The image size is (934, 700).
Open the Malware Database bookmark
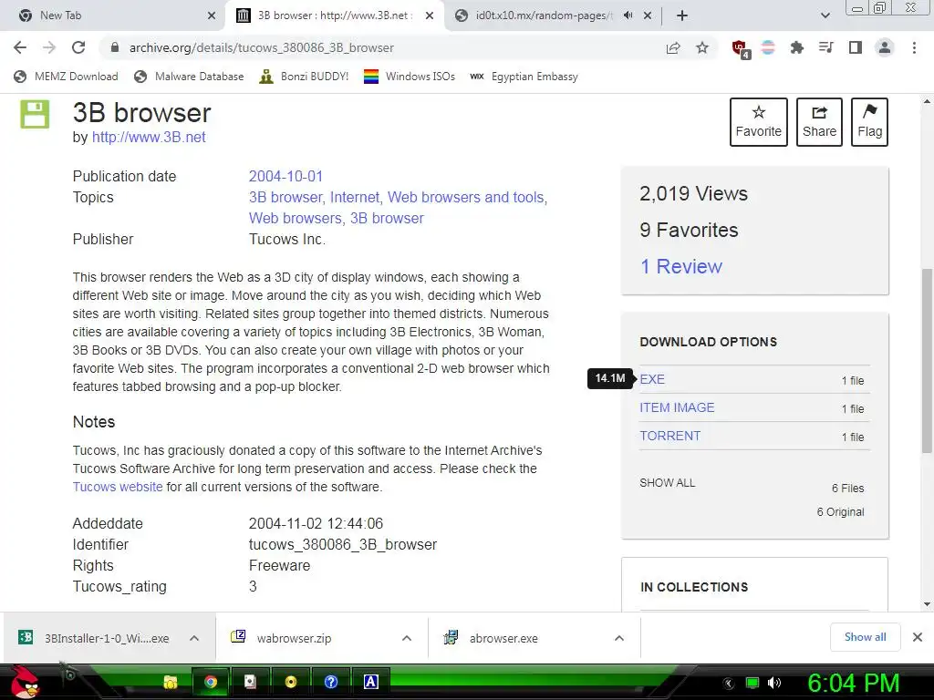(189, 77)
